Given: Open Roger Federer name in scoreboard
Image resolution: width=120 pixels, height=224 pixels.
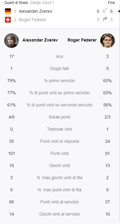Looking at the screenshot, I should [33, 20].
